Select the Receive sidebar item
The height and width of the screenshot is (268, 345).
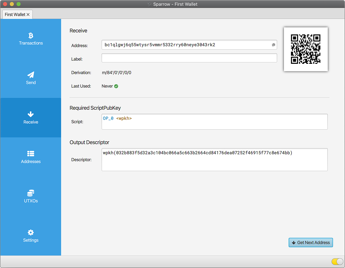coord(31,118)
